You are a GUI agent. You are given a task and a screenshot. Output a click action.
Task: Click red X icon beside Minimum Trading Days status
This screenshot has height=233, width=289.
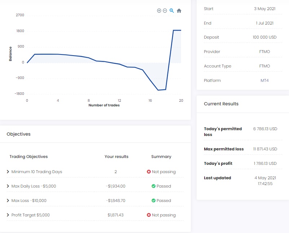(x=149, y=172)
